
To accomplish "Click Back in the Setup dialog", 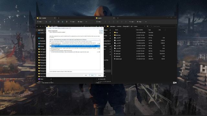I will pos(86,75).
